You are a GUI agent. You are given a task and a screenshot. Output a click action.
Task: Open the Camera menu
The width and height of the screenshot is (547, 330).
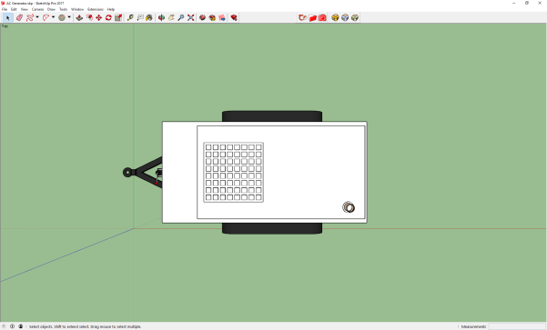pos(37,9)
